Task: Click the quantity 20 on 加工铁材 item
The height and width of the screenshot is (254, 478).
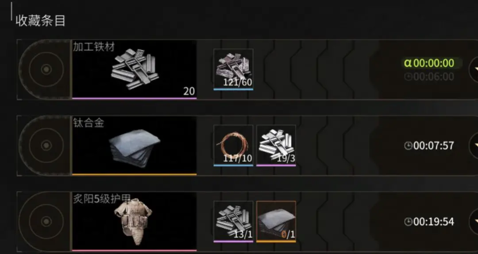Action: (189, 91)
